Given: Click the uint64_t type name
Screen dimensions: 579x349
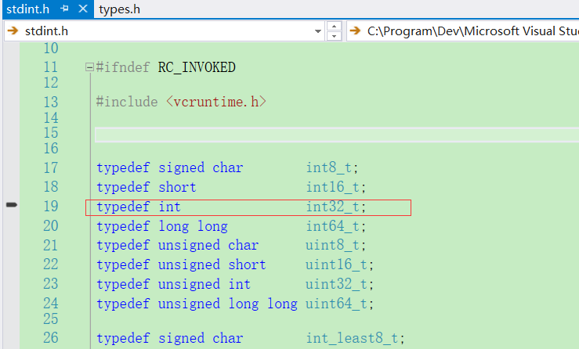Looking at the screenshot, I should [336, 304].
